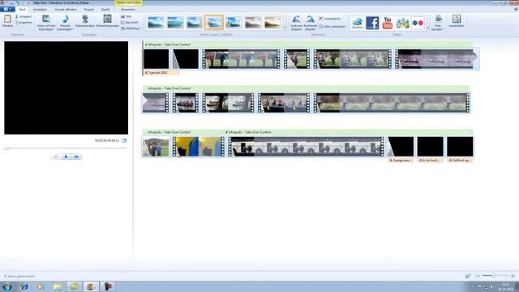The width and height of the screenshot is (519, 292).
Task: Share via Windows Live Groups icon
Action: [402, 23]
